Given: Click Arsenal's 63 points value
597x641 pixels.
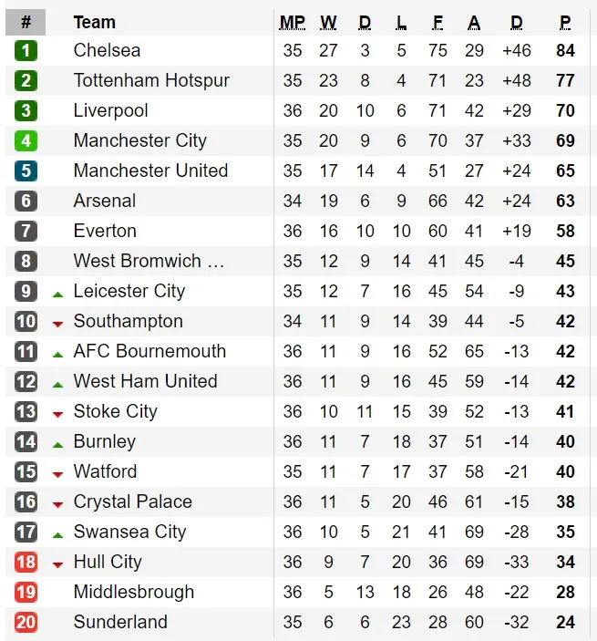Looking at the screenshot, I should pyautogui.click(x=565, y=202).
